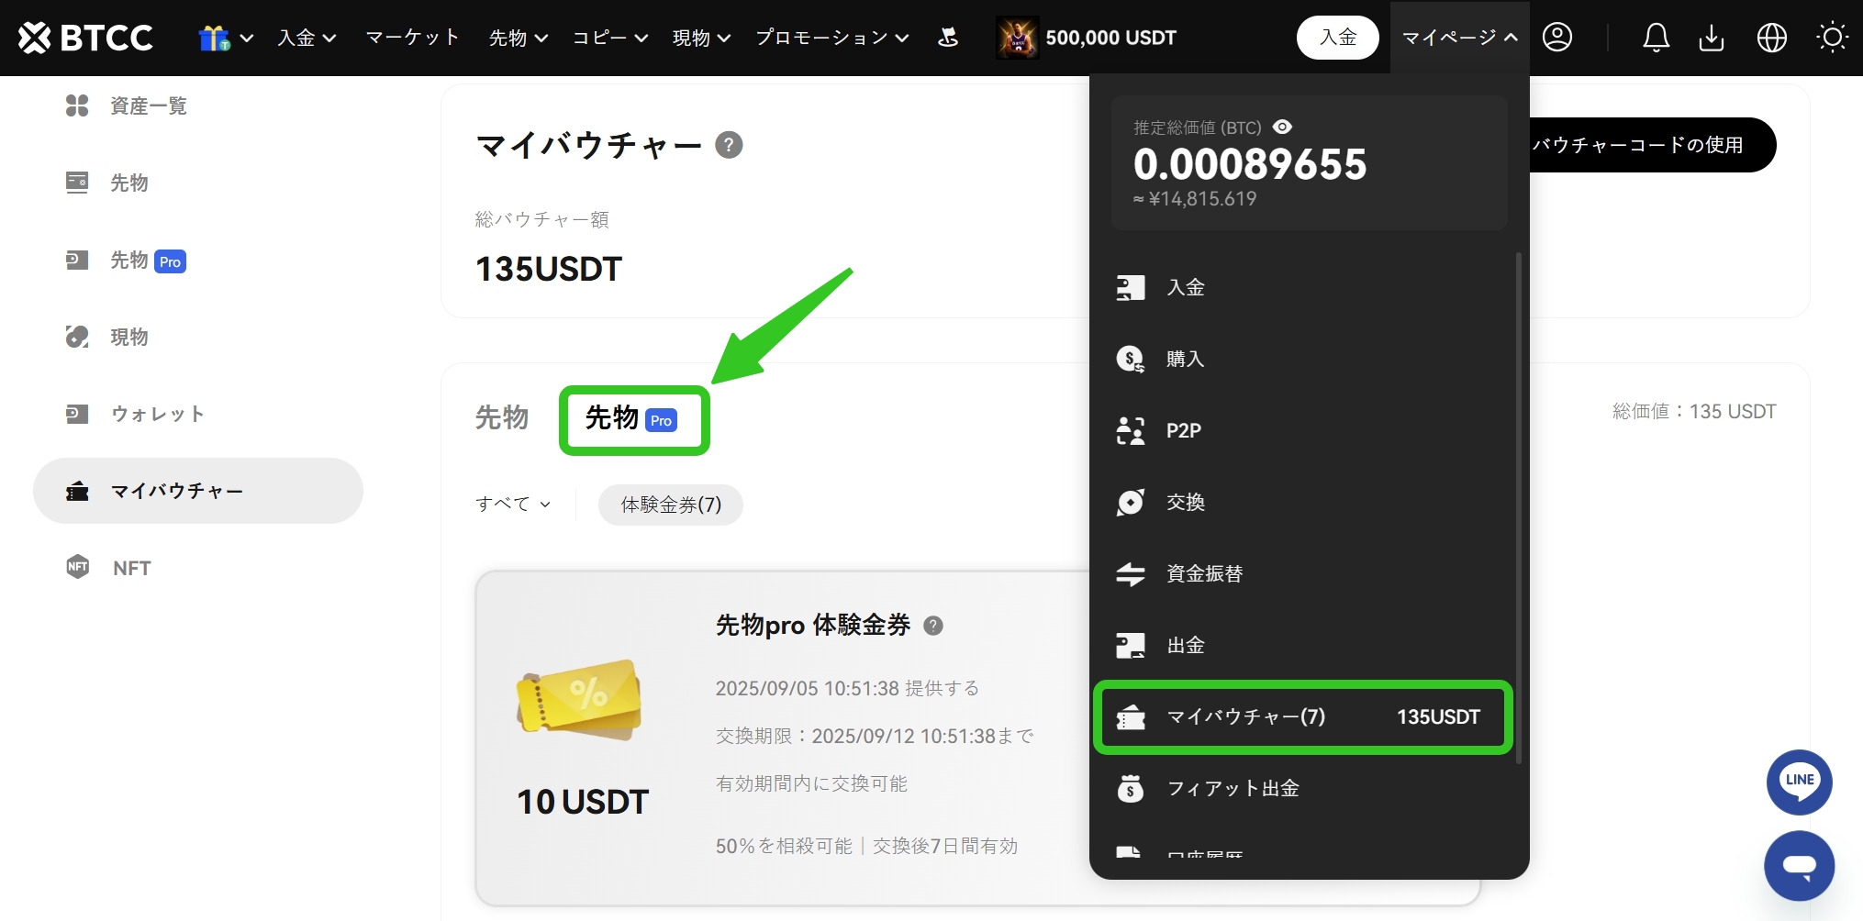Select 資金振替 in the dropdown menu
The image size is (1863, 921).
click(x=1204, y=573)
